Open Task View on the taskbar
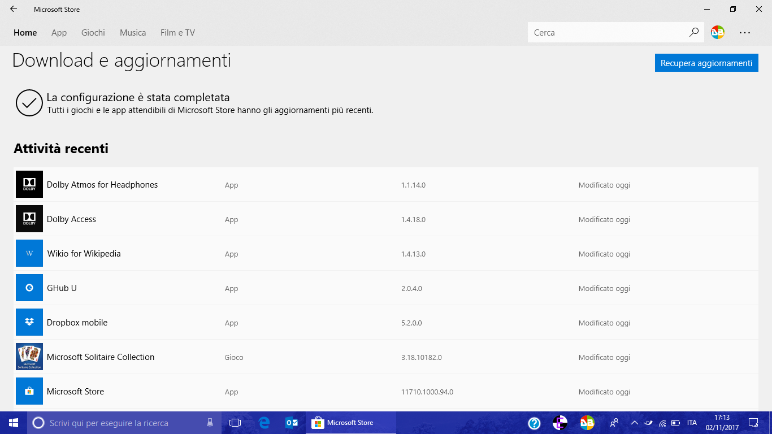The width and height of the screenshot is (772, 434). [235, 423]
